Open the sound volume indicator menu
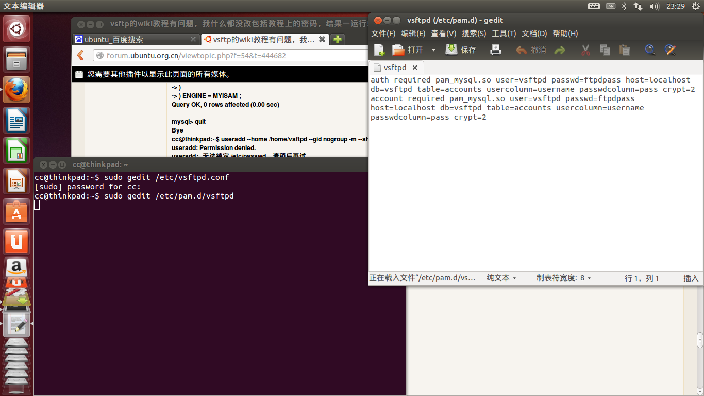 (x=655, y=6)
